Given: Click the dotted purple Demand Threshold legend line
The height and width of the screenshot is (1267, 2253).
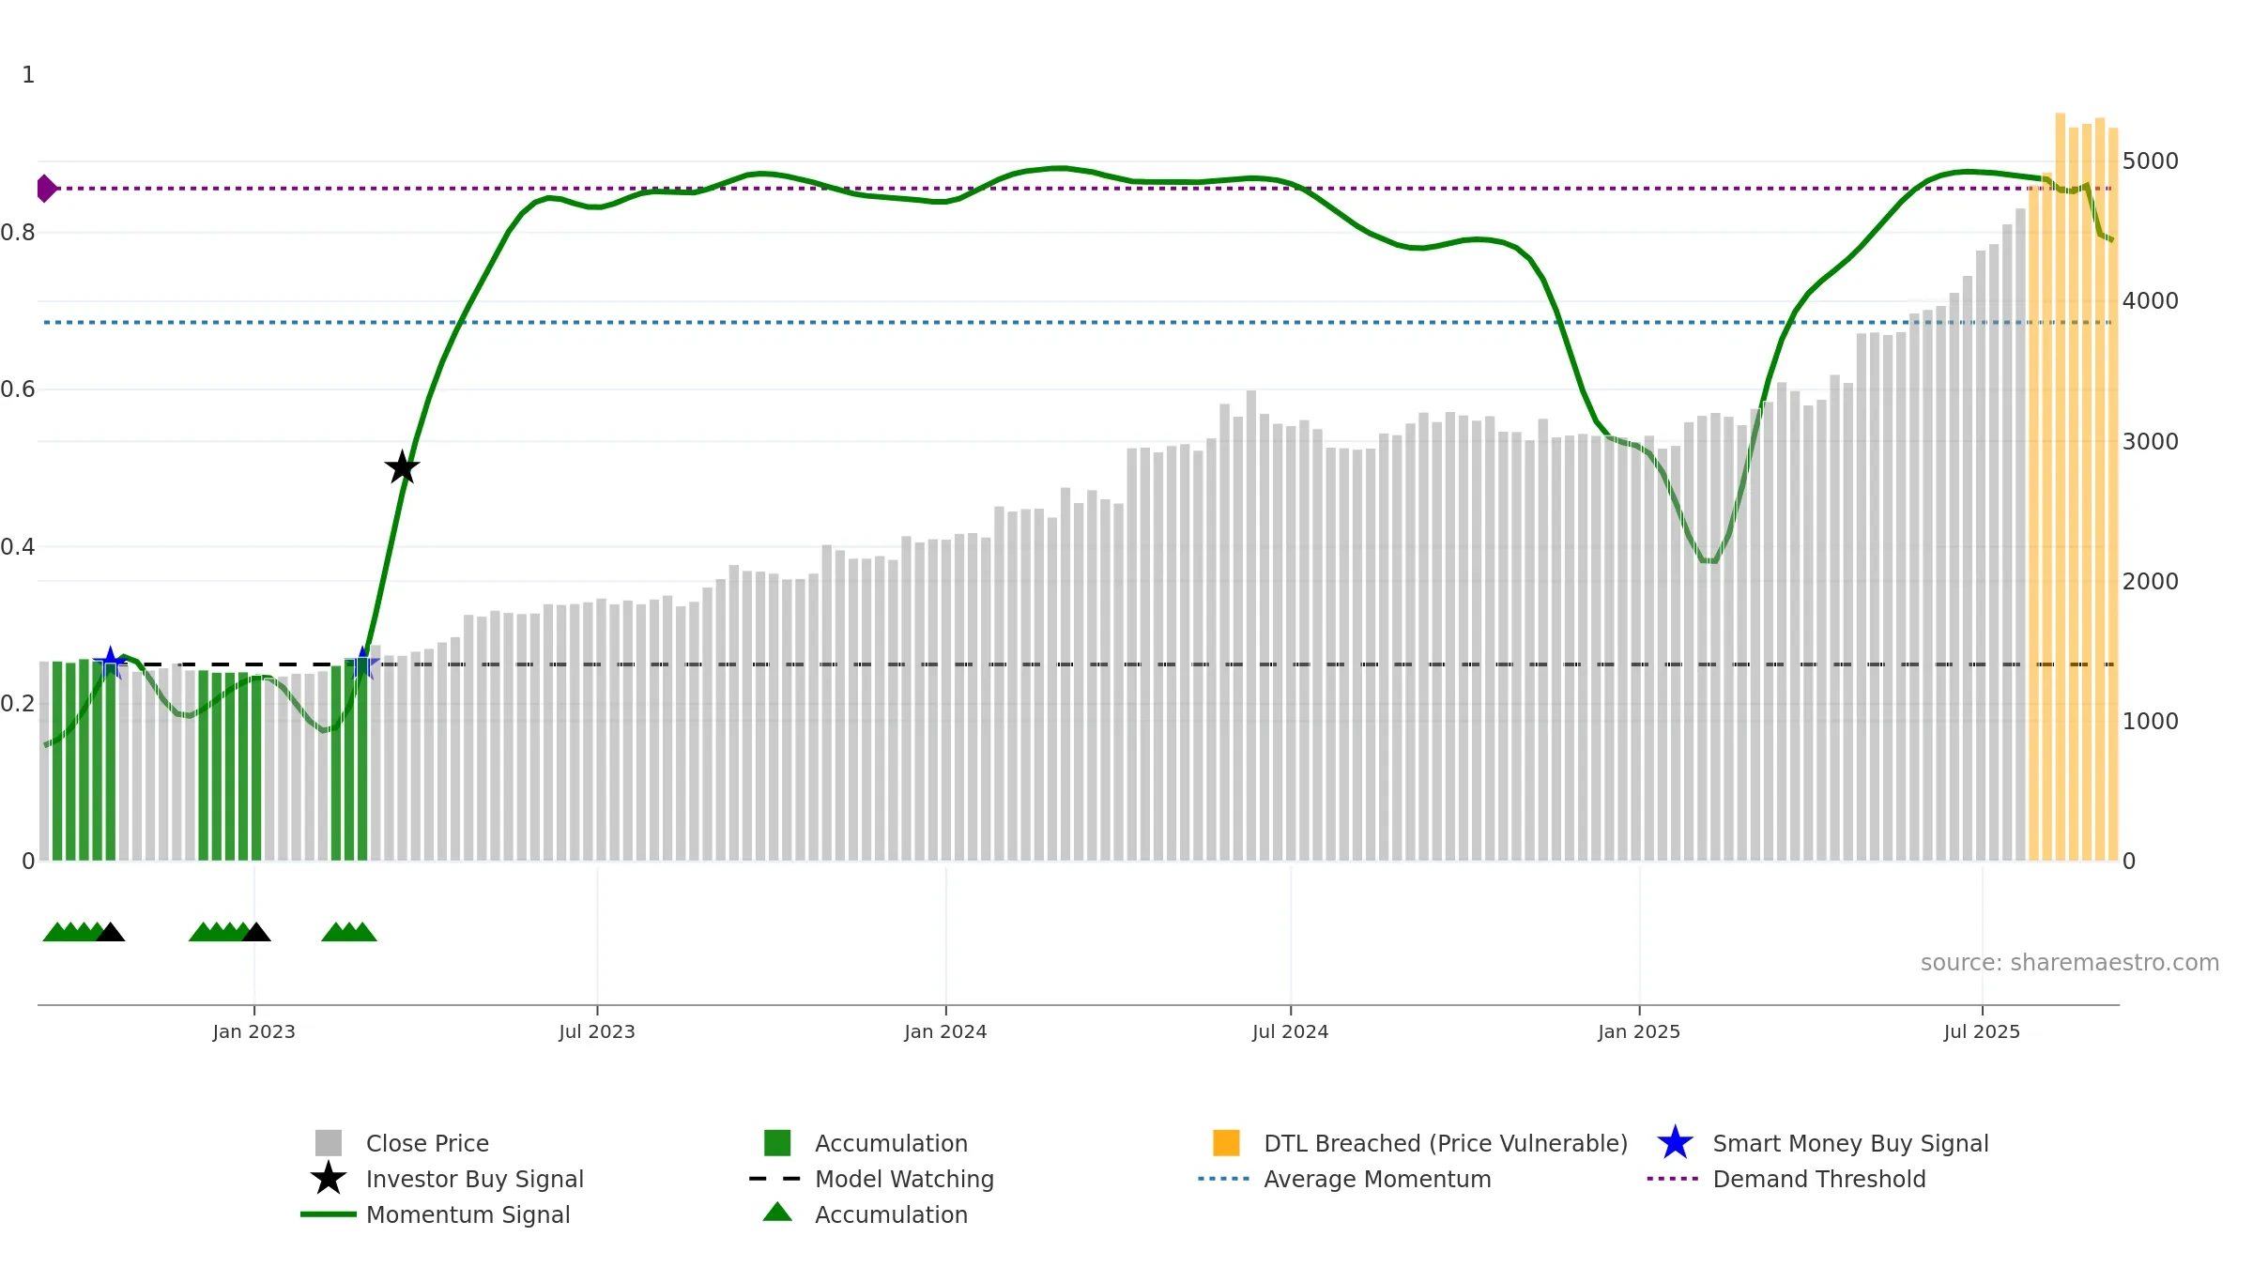Looking at the screenshot, I should (1673, 1179).
